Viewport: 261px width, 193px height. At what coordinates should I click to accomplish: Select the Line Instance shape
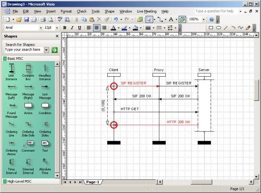click(x=11, y=72)
